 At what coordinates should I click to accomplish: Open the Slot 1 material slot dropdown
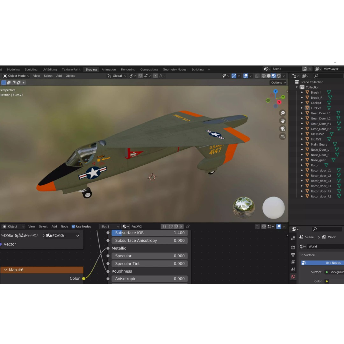pos(110,226)
